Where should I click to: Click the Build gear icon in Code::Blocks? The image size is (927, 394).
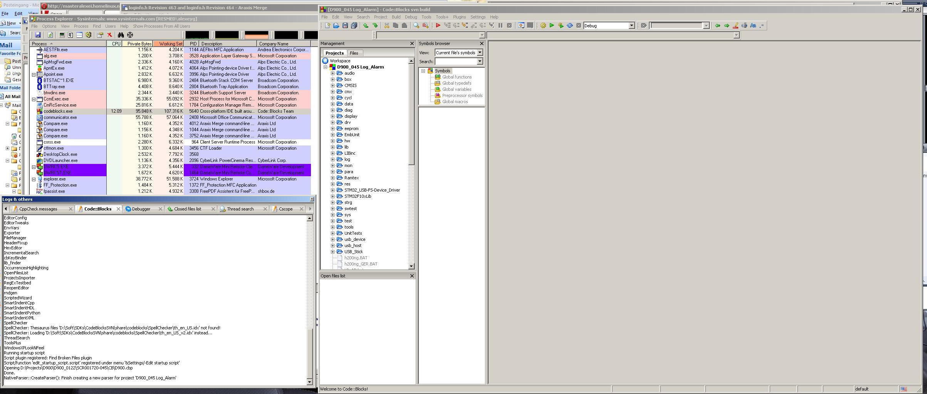pos(543,26)
